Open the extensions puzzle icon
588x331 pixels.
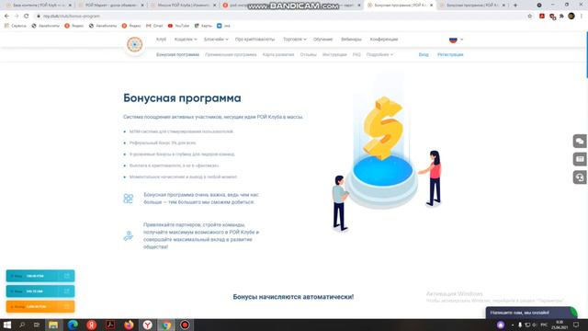click(x=561, y=17)
